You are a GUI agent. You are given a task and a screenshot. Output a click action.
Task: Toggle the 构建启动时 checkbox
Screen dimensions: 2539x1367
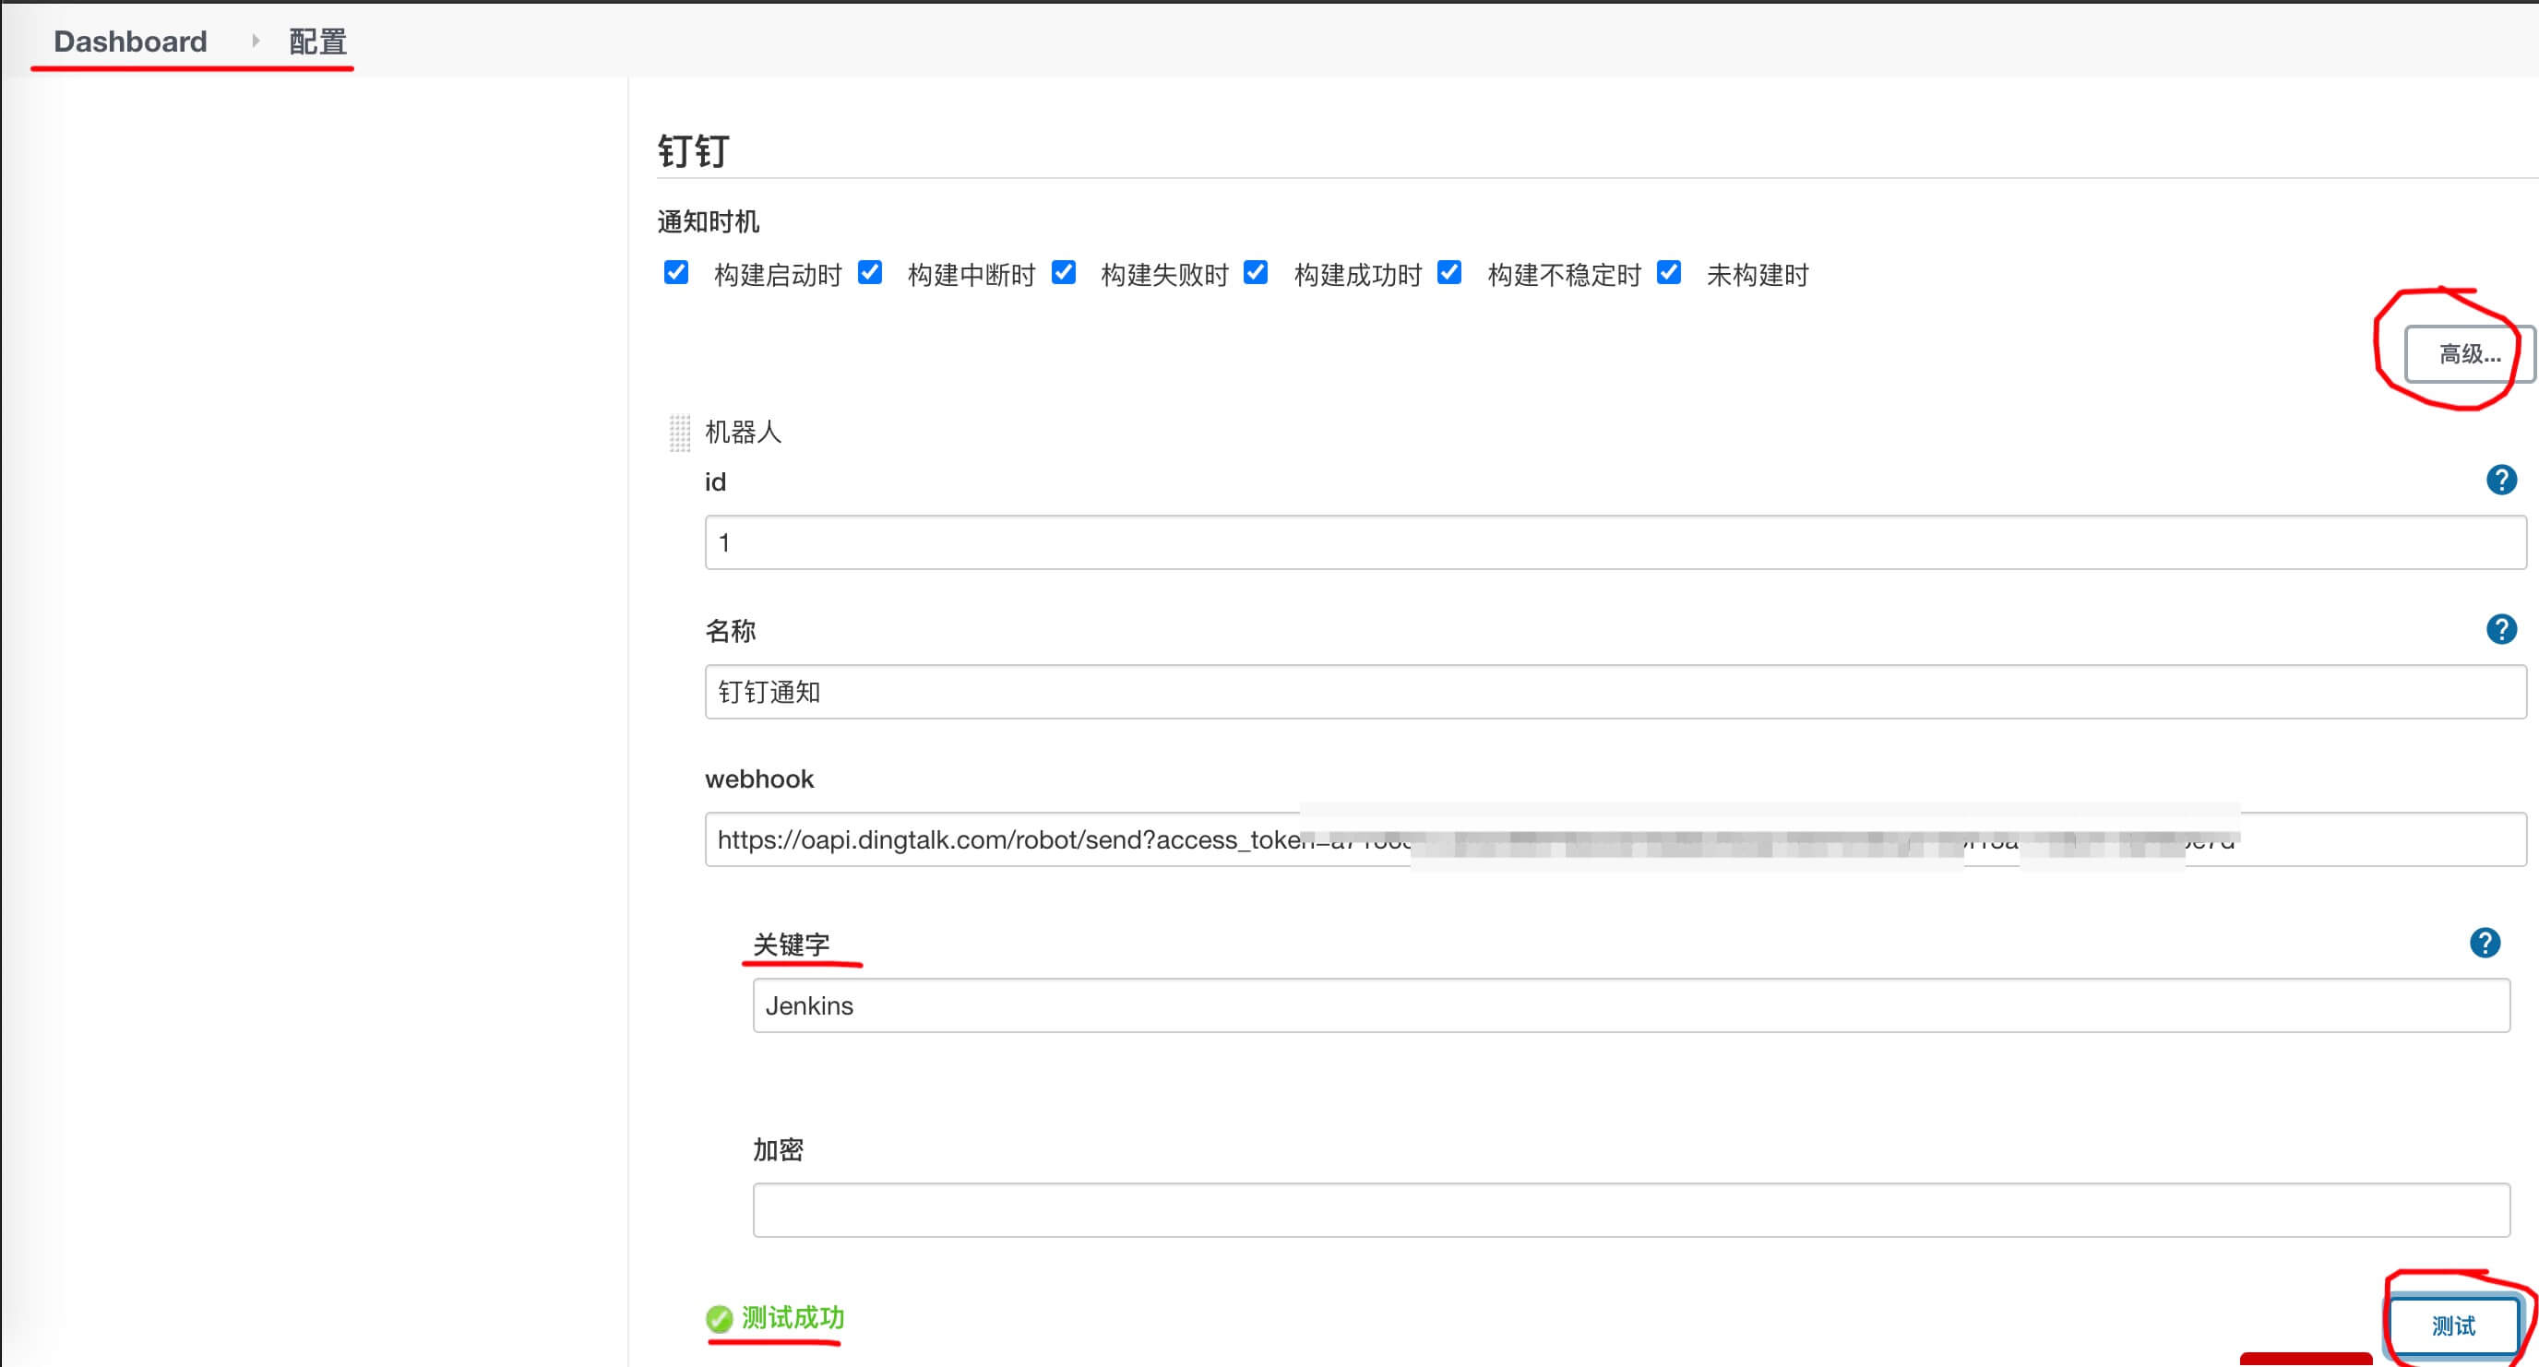click(676, 273)
